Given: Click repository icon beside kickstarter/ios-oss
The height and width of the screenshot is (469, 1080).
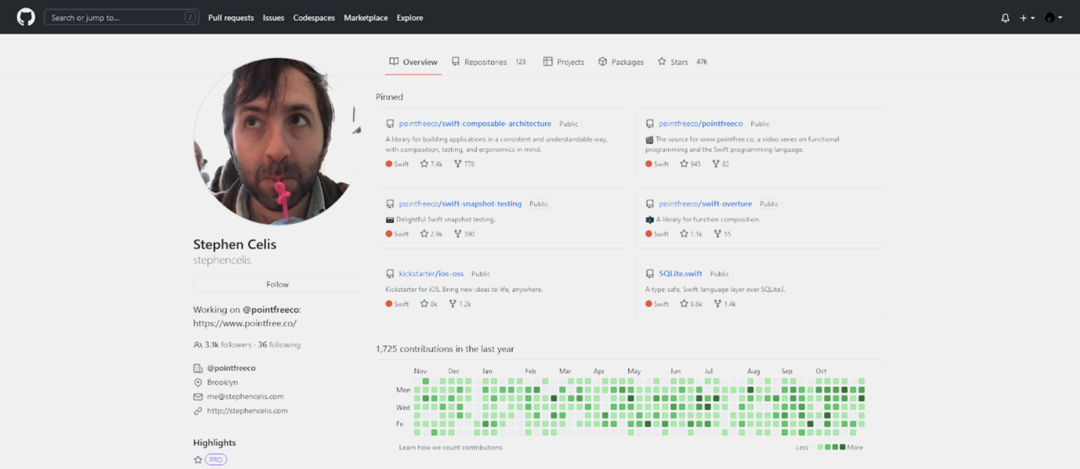Looking at the screenshot, I should (390, 274).
